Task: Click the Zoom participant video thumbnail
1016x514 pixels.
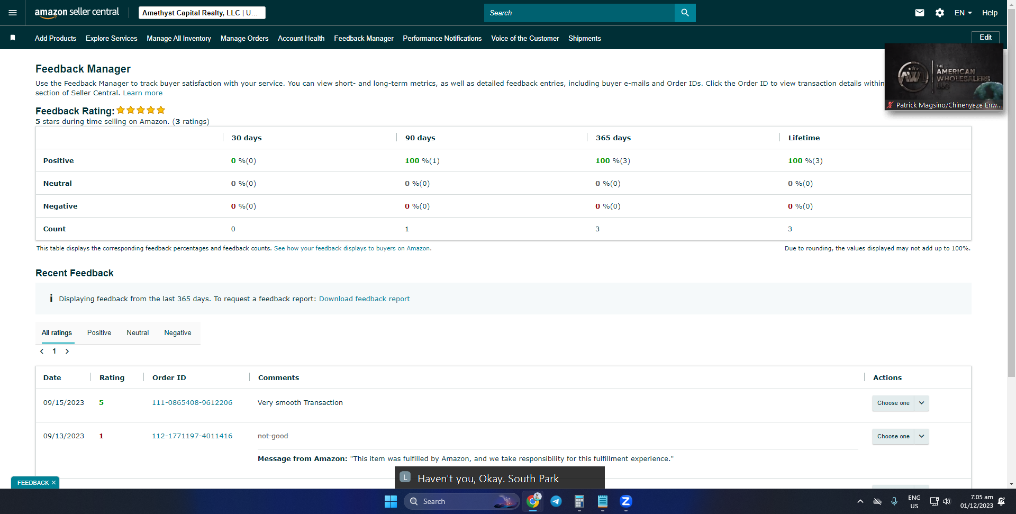Action: (944, 77)
